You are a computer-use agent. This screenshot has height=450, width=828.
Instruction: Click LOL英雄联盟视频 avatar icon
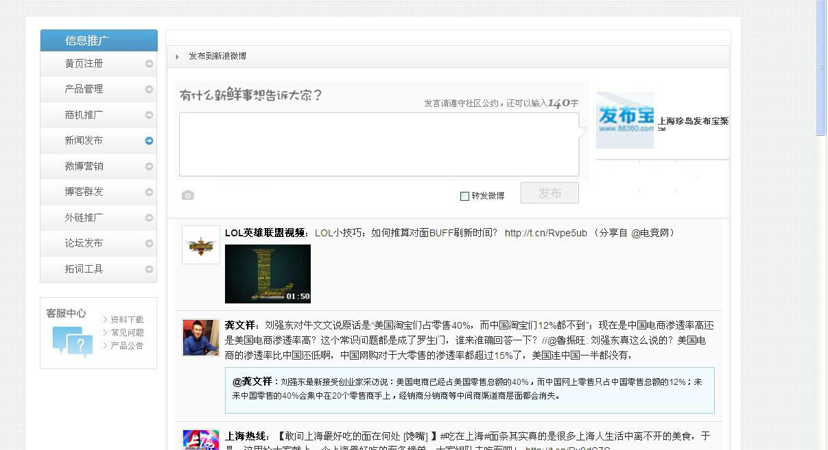pos(201,245)
